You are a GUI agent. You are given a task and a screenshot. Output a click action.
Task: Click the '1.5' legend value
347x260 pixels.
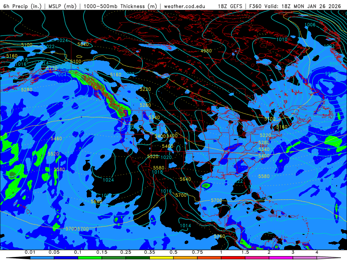pyautogui.click(x=245, y=252)
